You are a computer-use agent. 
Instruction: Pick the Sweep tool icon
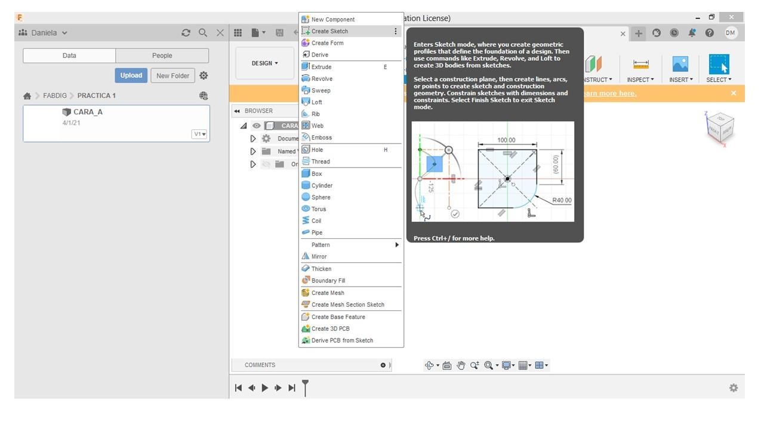[x=306, y=91]
